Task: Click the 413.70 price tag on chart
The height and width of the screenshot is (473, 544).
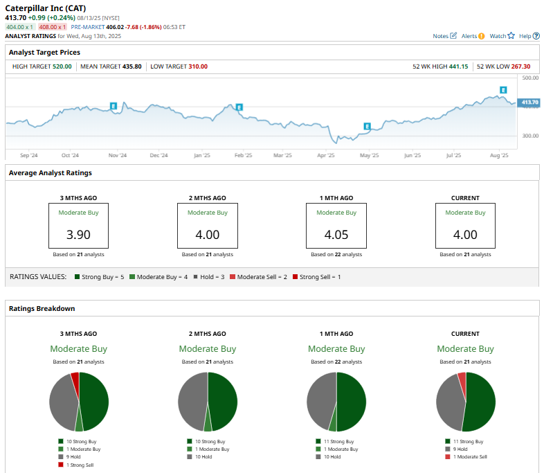Action: click(529, 102)
